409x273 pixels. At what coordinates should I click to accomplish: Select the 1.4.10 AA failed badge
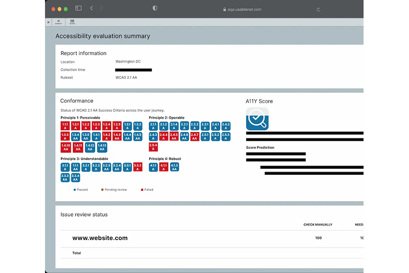pos(65,147)
